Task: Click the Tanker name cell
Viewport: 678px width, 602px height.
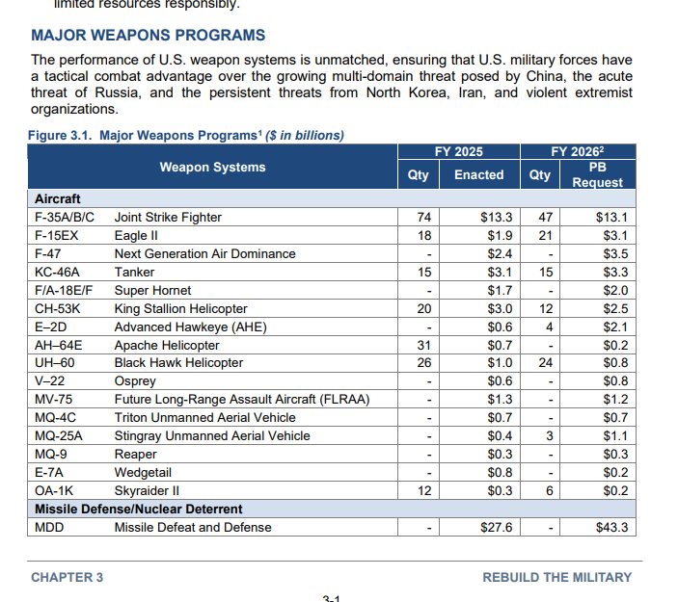Action: point(134,272)
